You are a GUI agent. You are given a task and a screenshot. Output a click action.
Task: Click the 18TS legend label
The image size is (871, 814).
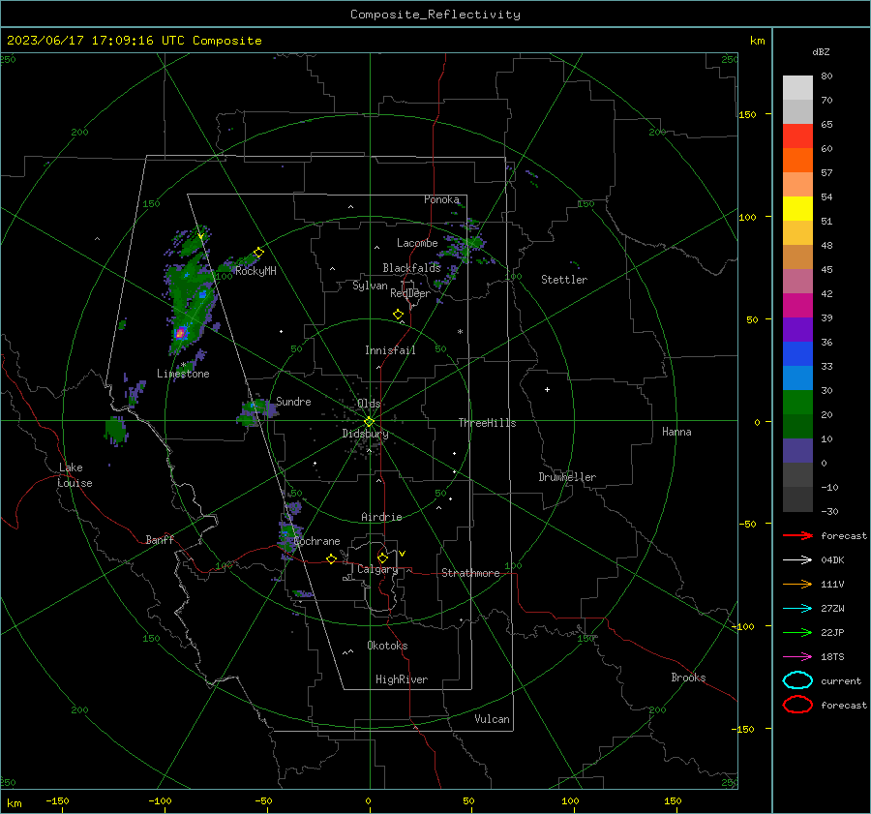(832, 657)
